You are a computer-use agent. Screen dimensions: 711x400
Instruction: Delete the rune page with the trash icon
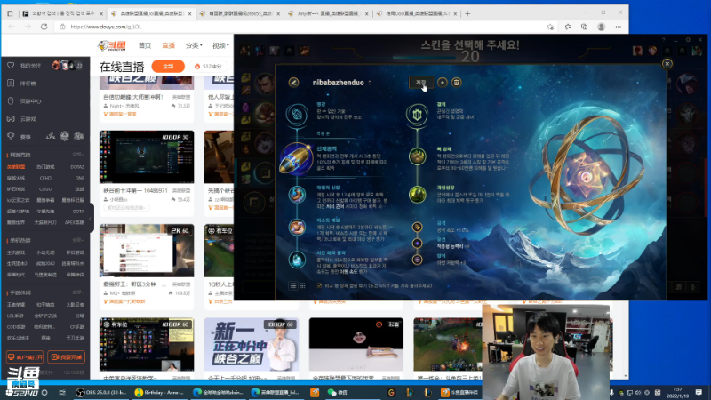tap(456, 83)
